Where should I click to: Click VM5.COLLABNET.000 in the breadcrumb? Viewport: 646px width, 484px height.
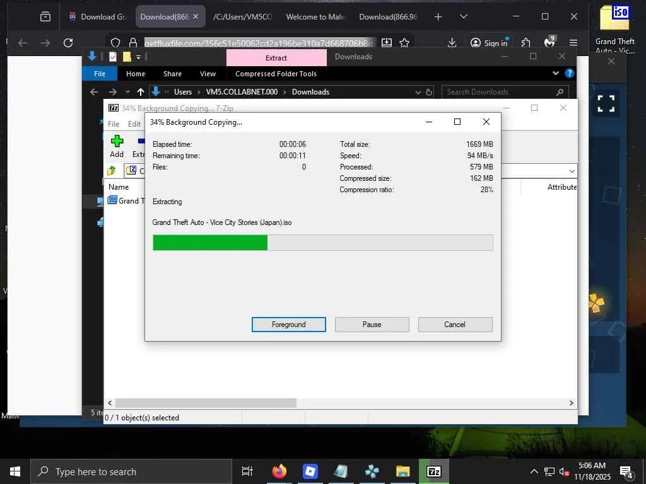tap(242, 92)
